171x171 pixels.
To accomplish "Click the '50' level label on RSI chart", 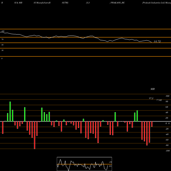I will (x=2, y=45).
